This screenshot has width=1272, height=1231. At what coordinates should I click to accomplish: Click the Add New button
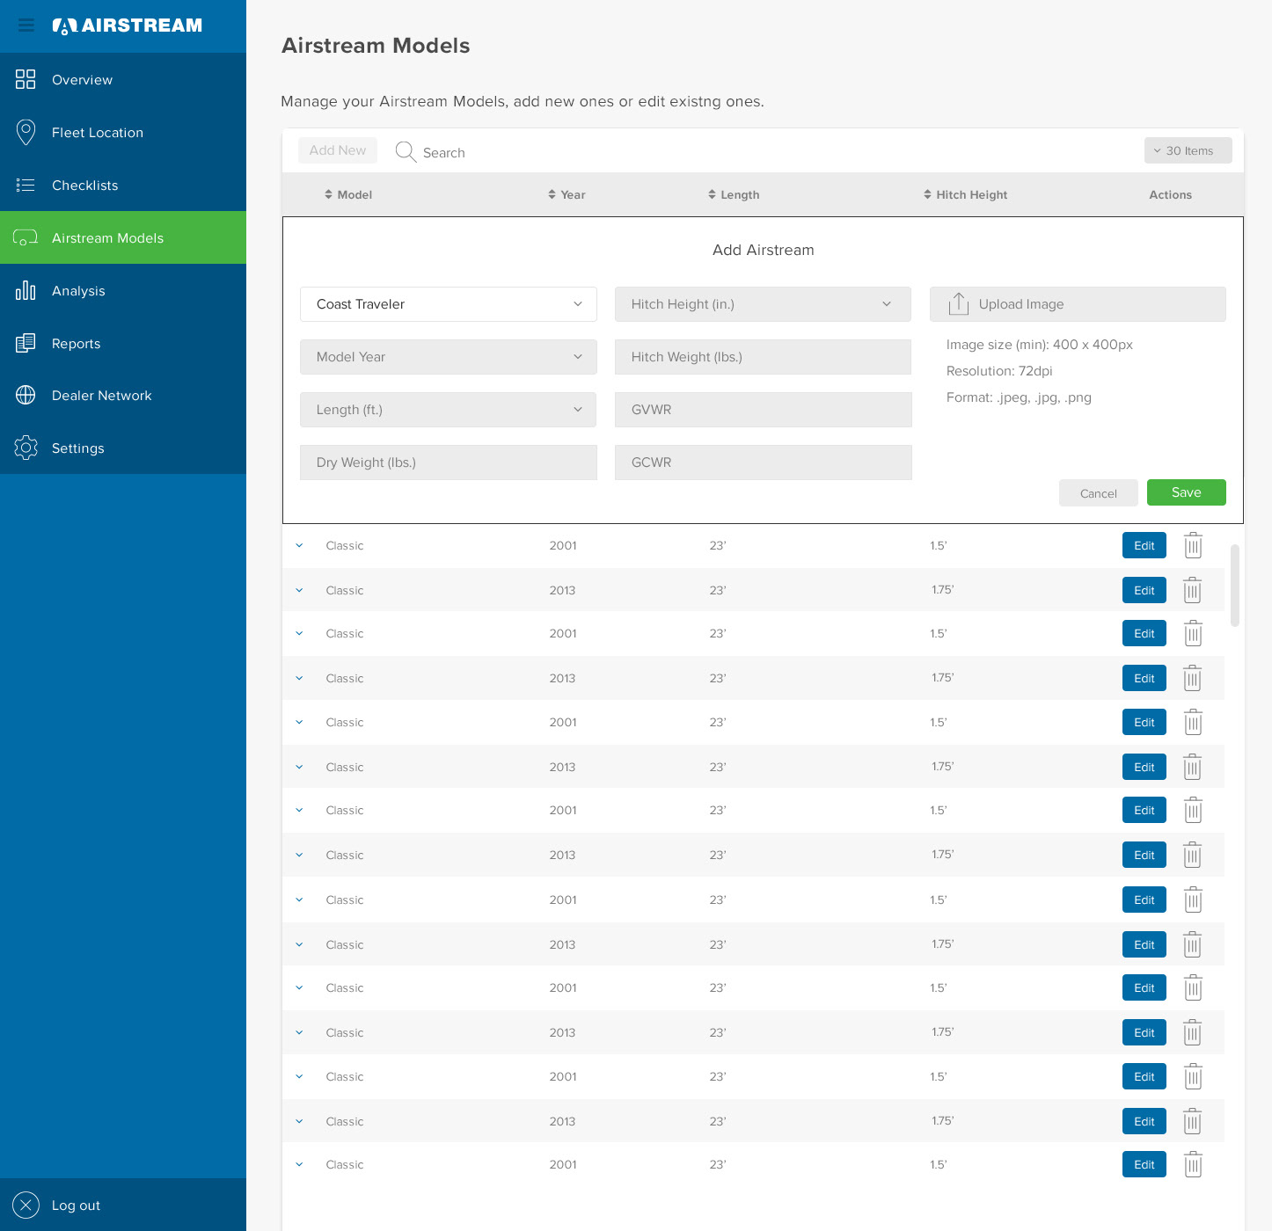pyautogui.click(x=338, y=150)
